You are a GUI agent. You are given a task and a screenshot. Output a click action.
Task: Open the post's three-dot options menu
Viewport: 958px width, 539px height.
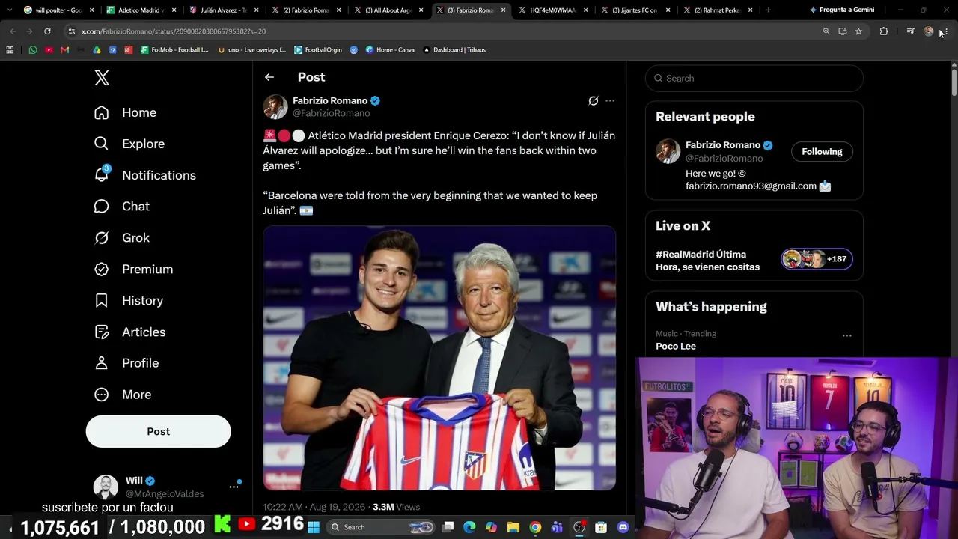[x=610, y=100]
